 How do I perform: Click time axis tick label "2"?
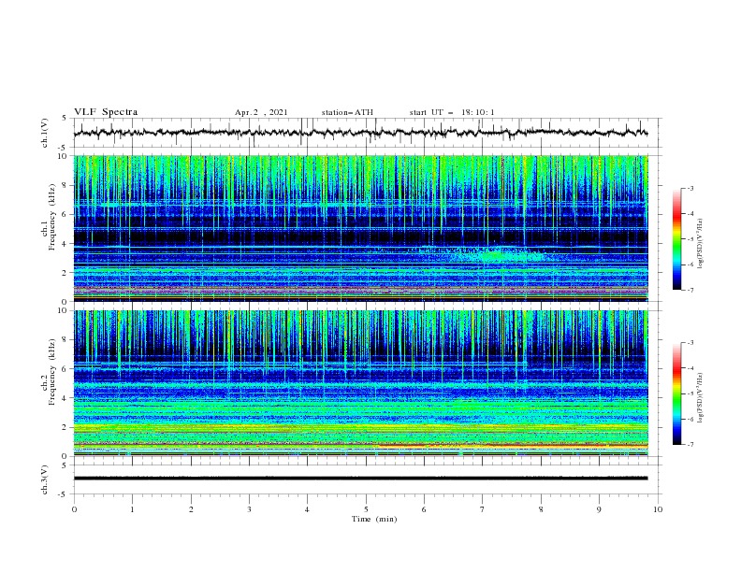191,509
